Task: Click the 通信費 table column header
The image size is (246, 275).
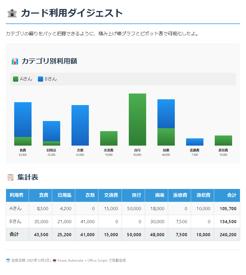Action: 202,195
